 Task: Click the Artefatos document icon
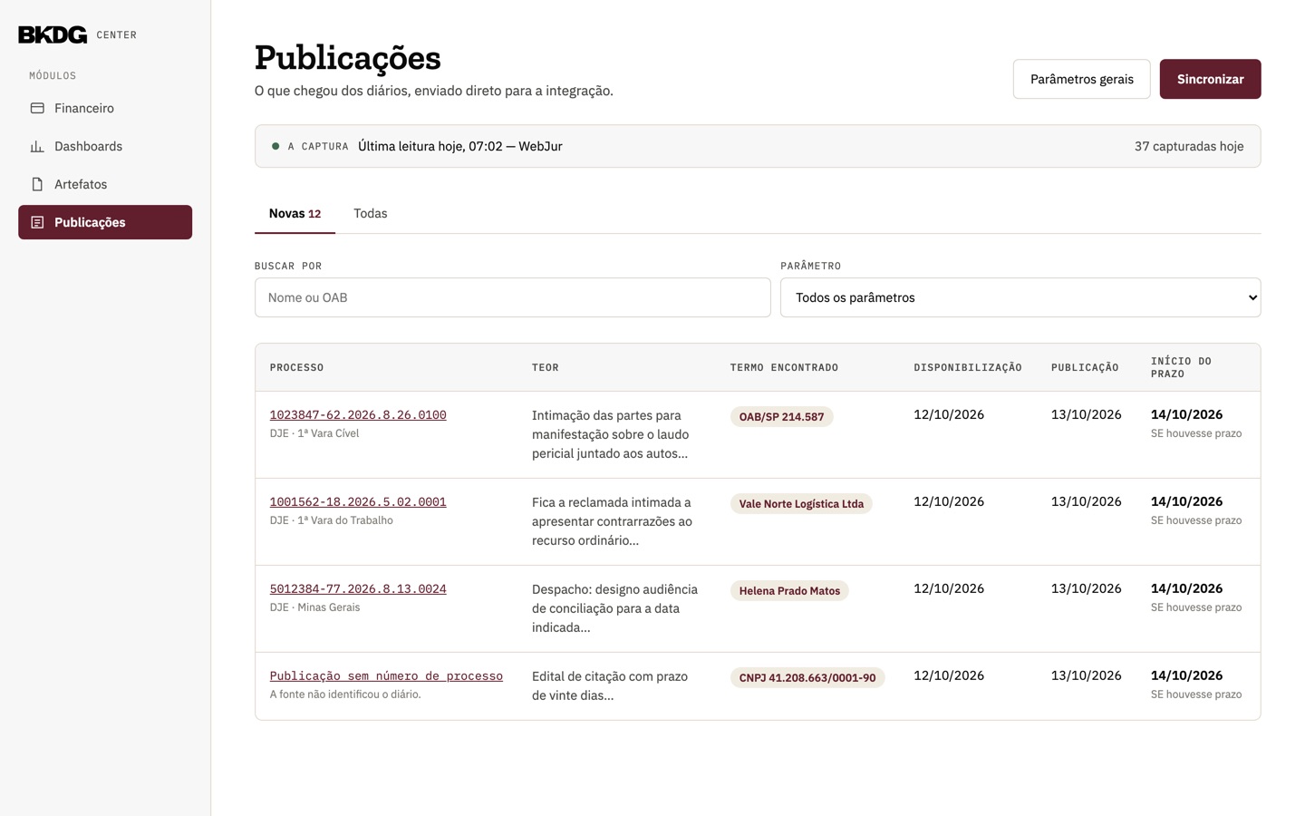(x=37, y=184)
